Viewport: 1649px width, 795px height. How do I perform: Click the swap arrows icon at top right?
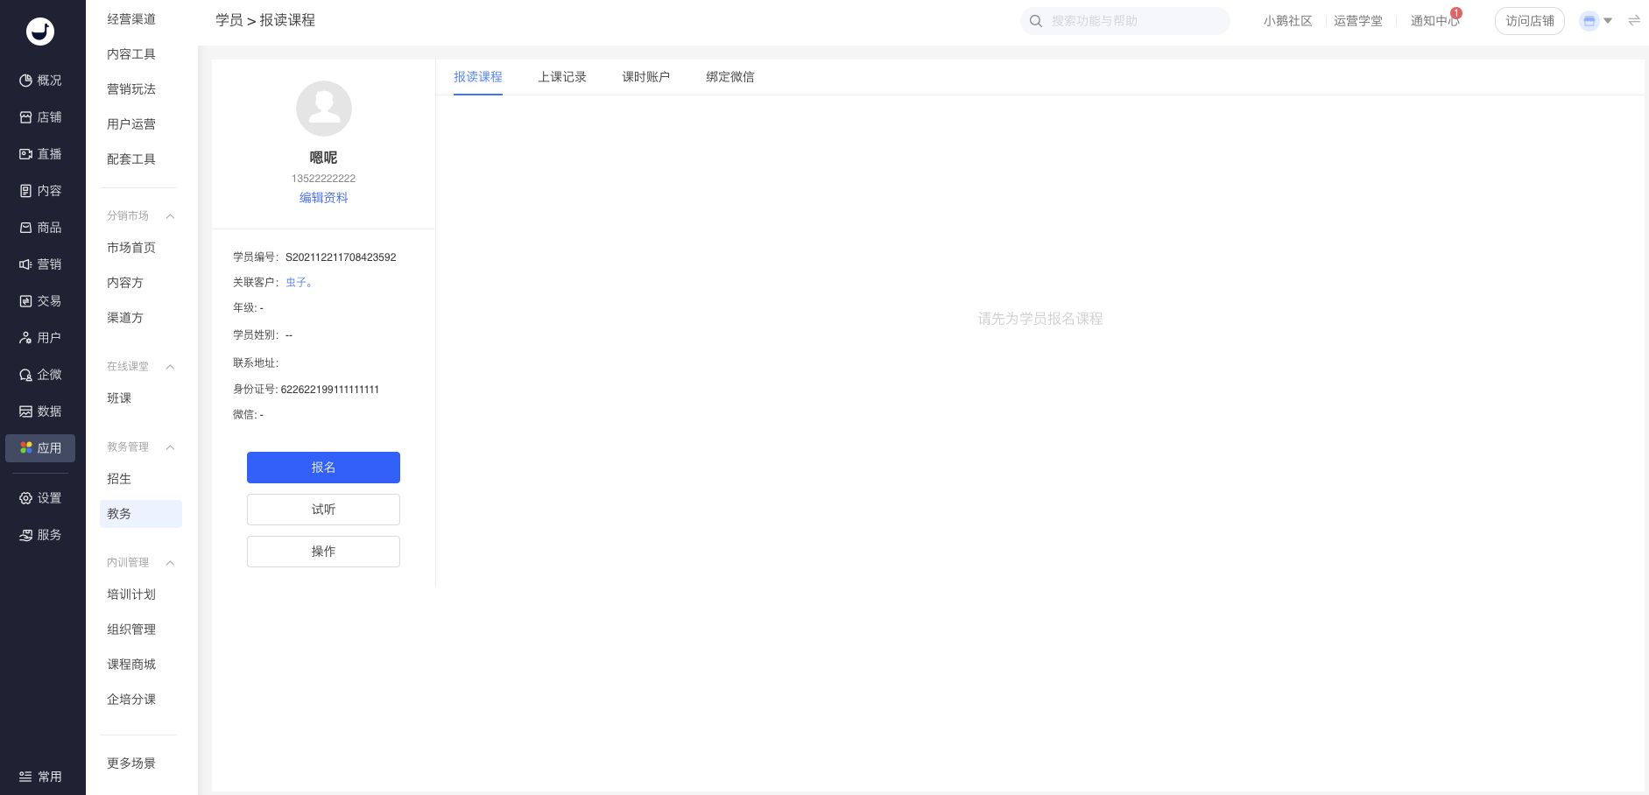coord(1633,21)
